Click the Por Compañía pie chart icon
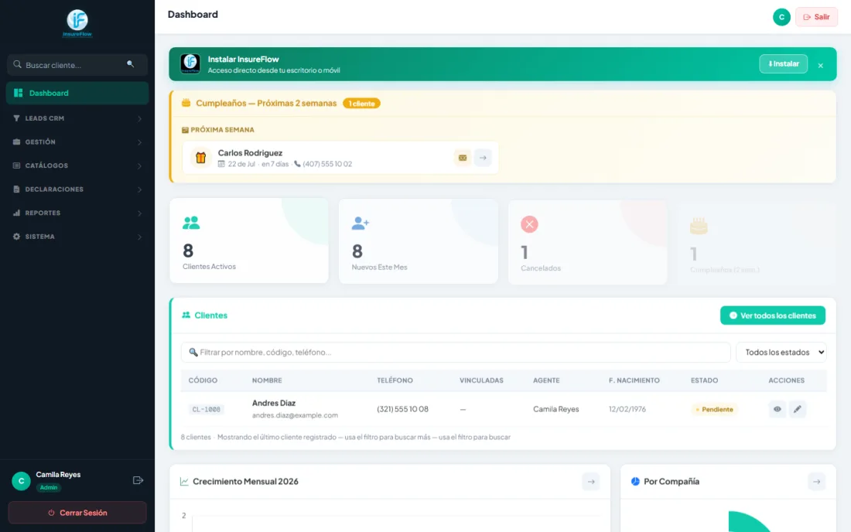 pyautogui.click(x=635, y=482)
